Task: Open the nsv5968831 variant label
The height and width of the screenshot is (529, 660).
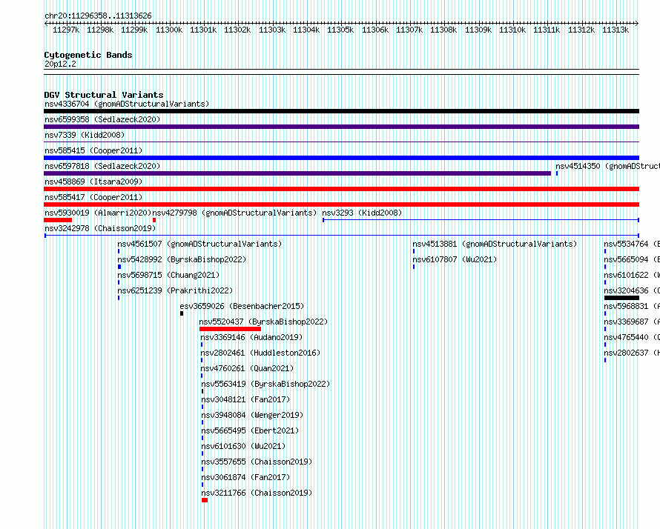Action: [632, 306]
